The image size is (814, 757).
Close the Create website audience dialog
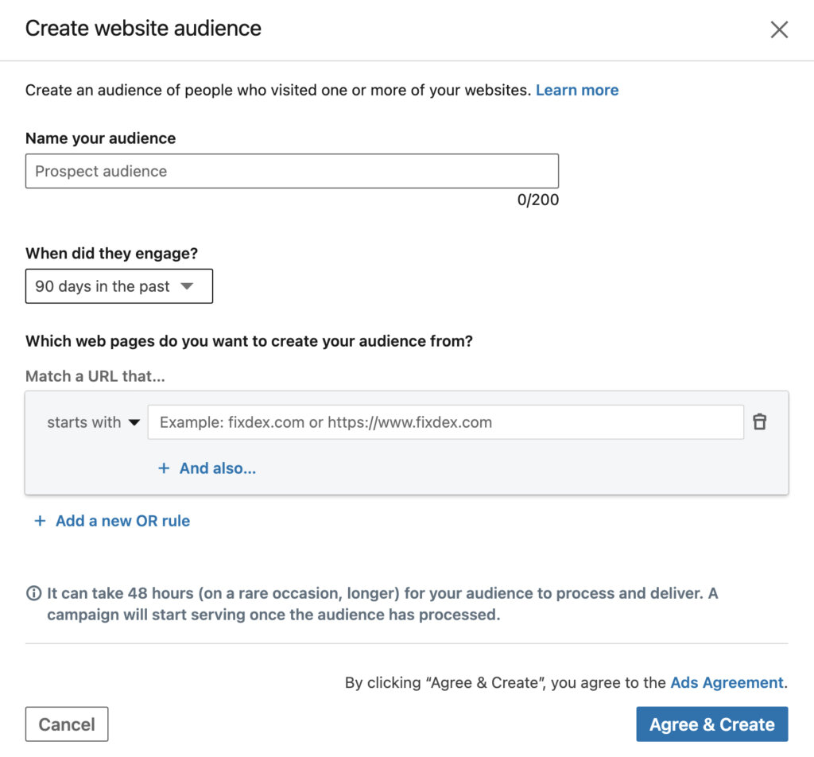[779, 29]
